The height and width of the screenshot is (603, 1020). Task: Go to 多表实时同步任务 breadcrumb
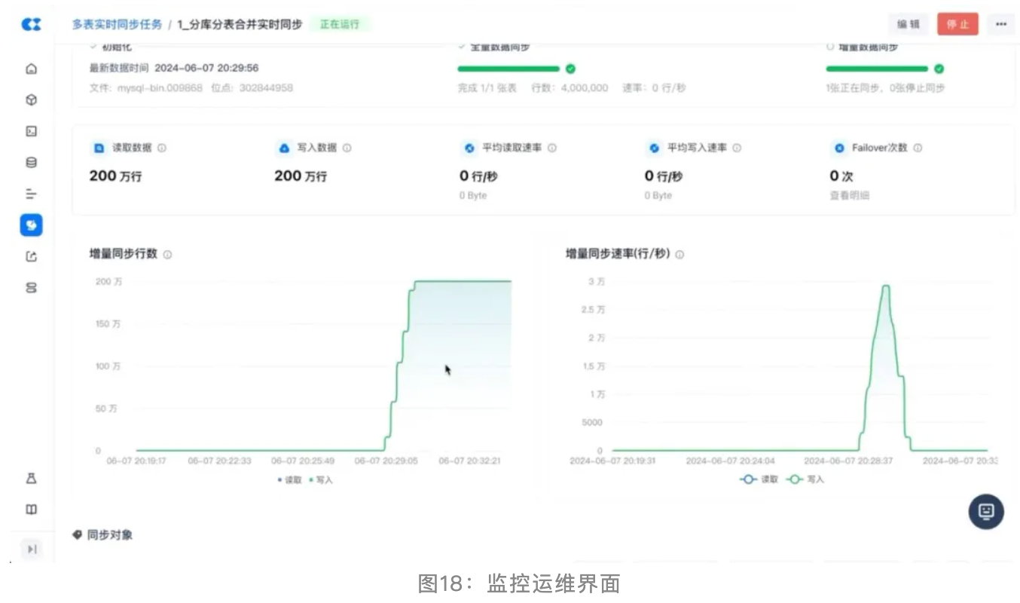(117, 24)
